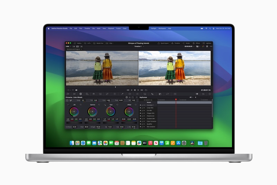The width and height of the screenshot is (277, 185).
Task: Reset the Offset color wheel
Action: [136, 105]
